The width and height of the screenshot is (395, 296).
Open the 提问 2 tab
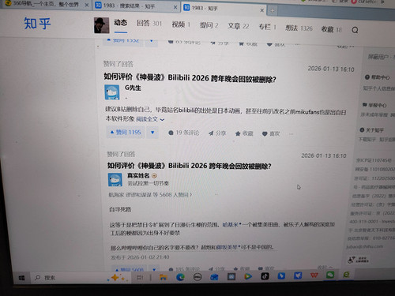click(x=209, y=25)
